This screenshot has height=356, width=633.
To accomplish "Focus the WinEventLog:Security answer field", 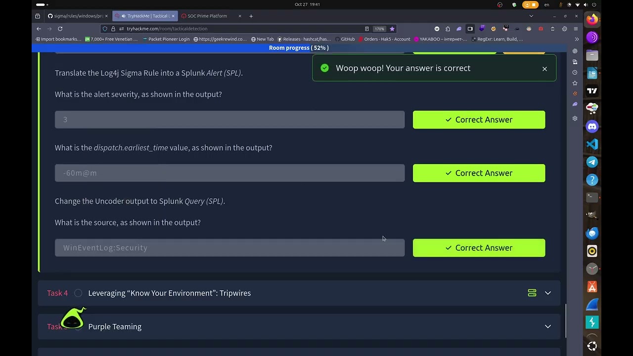I will click(x=229, y=248).
